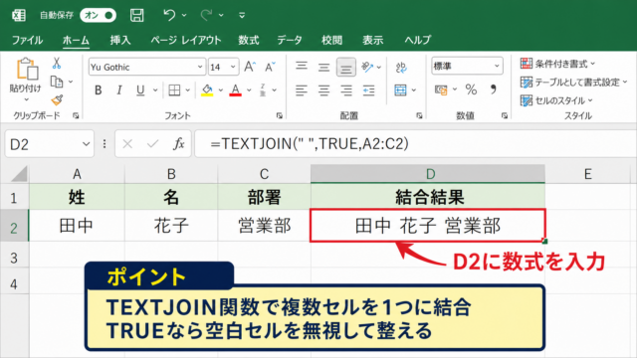
Task: Click the indent button
Action: 369,90
